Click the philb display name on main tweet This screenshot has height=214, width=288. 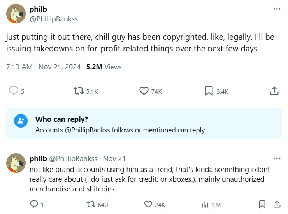pos(38,9)
